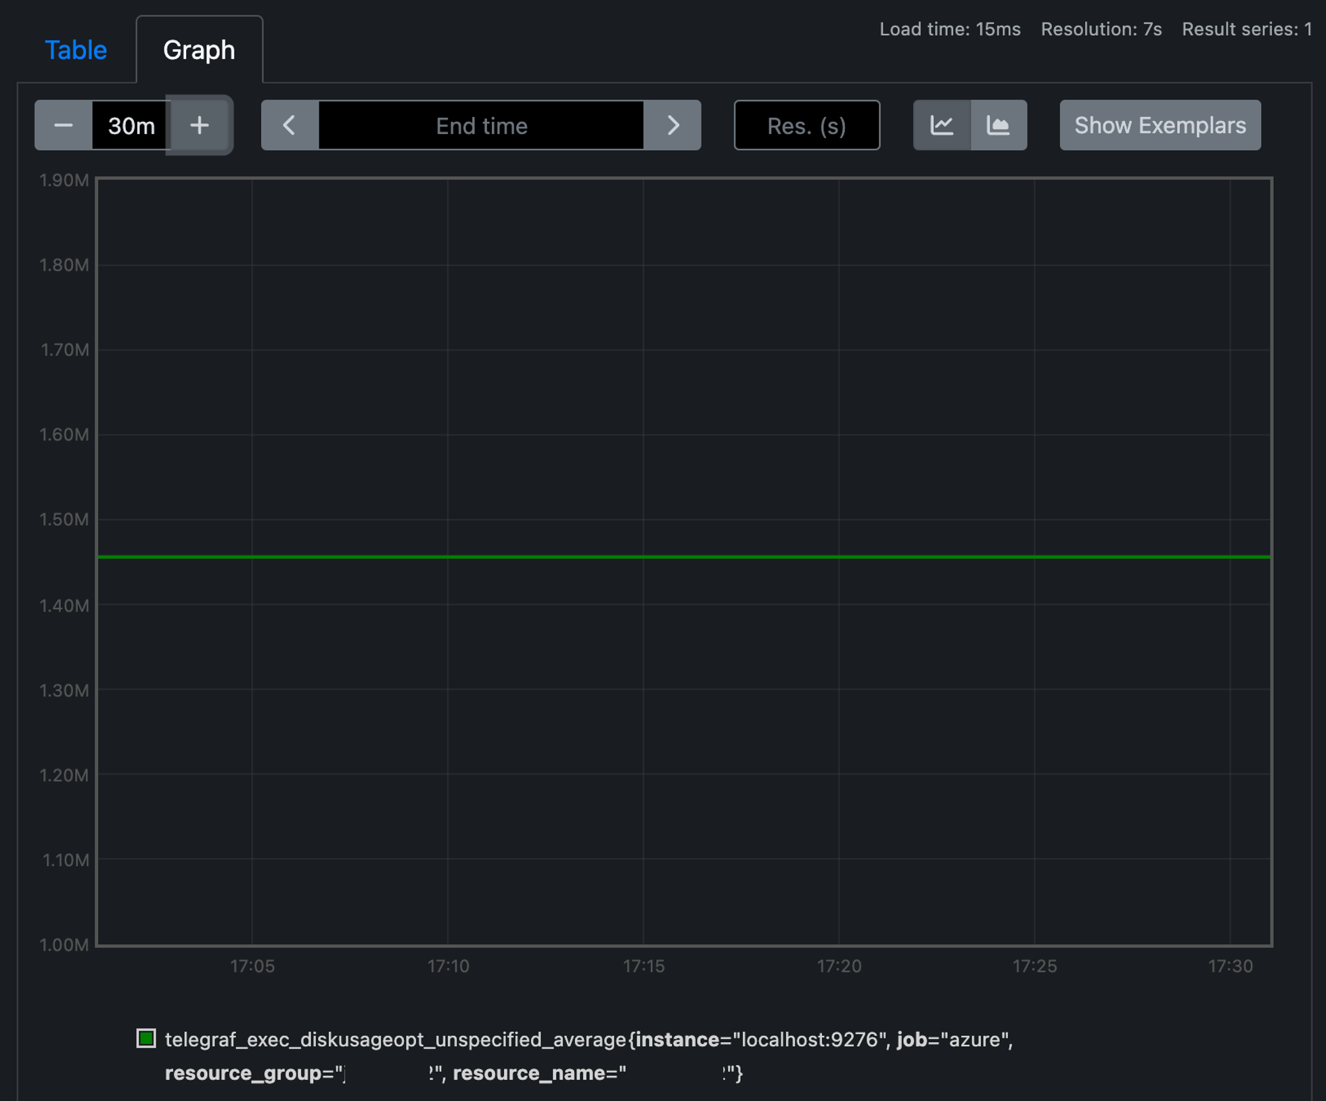The width and height of the screenshot is (1326, 1101).
Task: Click the resource_group label in legend
Action: click(x=244, y=1073)
